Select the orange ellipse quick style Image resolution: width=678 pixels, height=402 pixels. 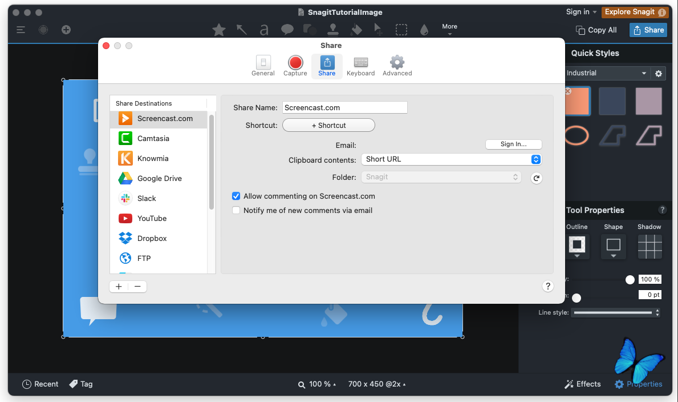[577, 136]
